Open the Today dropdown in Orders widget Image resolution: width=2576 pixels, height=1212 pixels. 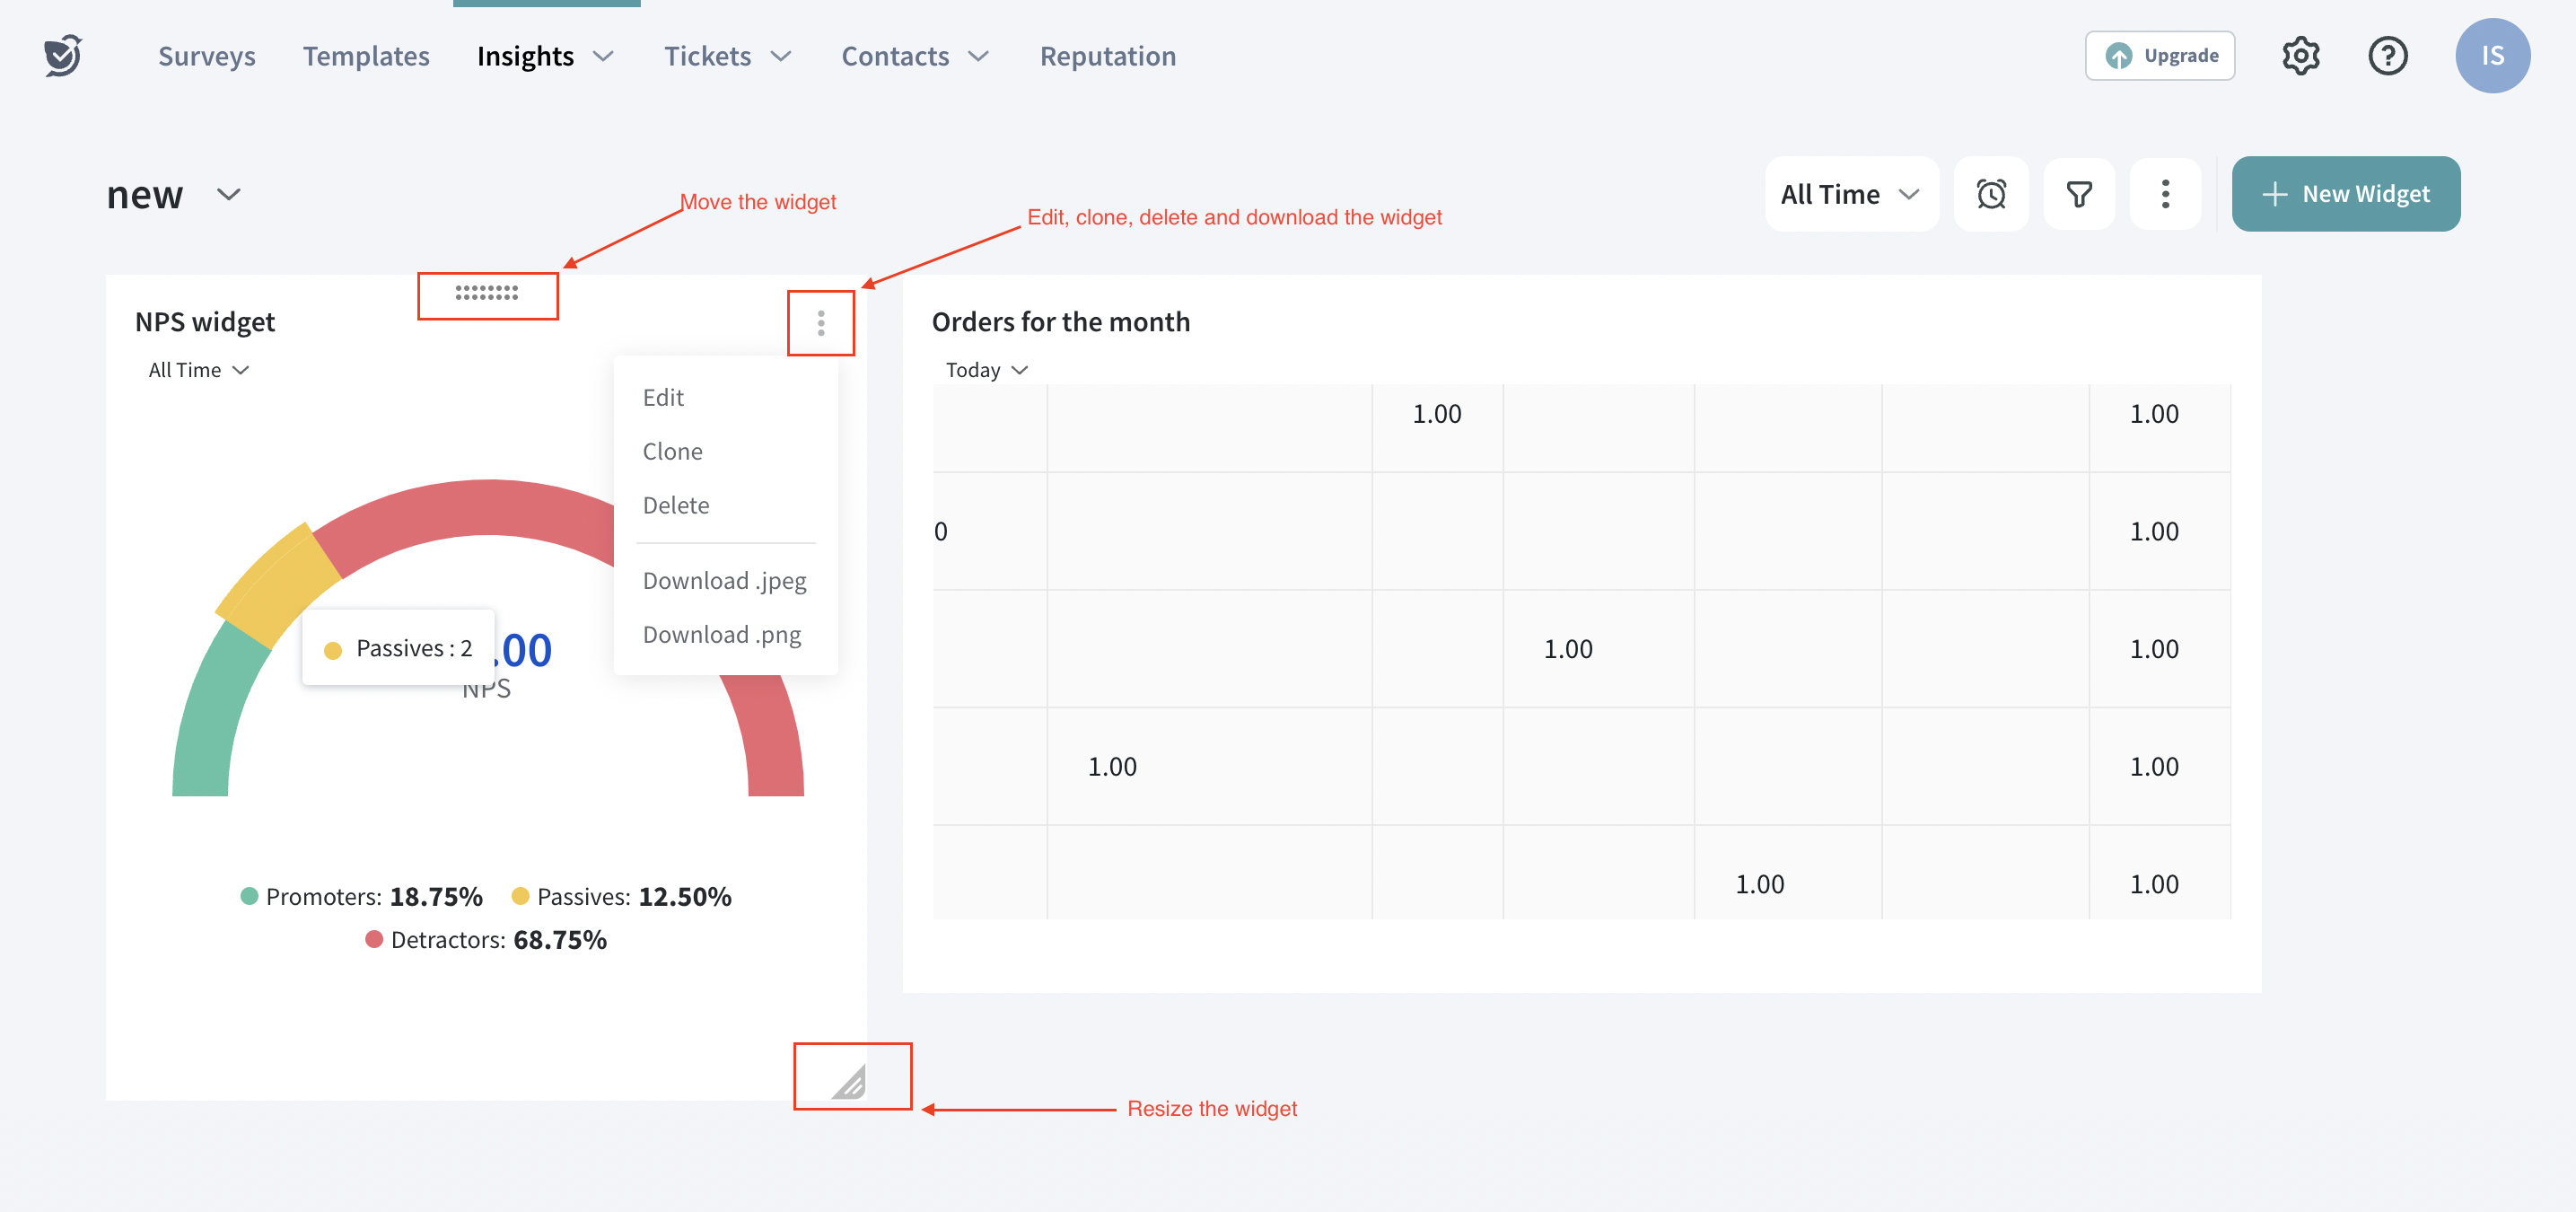pos(986,370)
